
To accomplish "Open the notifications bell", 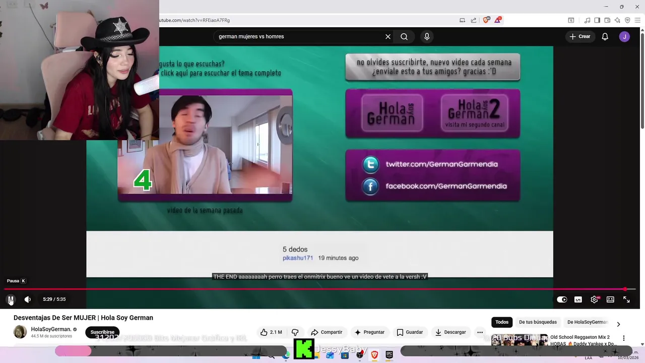I will (x=605, y=36).
